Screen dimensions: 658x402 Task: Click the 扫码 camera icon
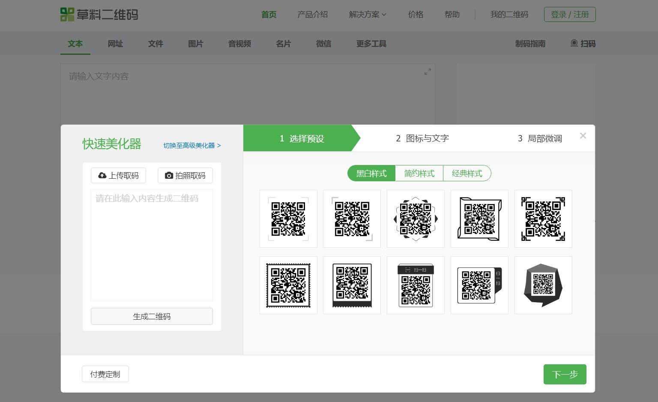(574, 43)
